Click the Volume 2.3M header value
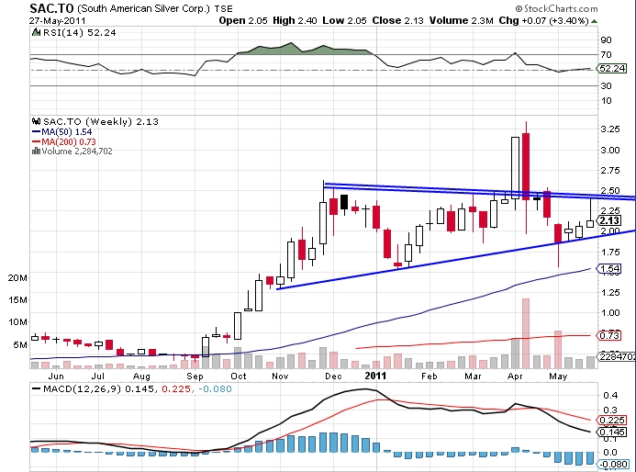The image size is (636, 472). [462, 21]
